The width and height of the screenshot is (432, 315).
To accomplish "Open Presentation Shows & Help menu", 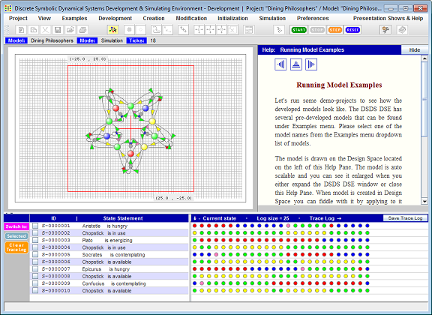I will (x=388, y=19).
